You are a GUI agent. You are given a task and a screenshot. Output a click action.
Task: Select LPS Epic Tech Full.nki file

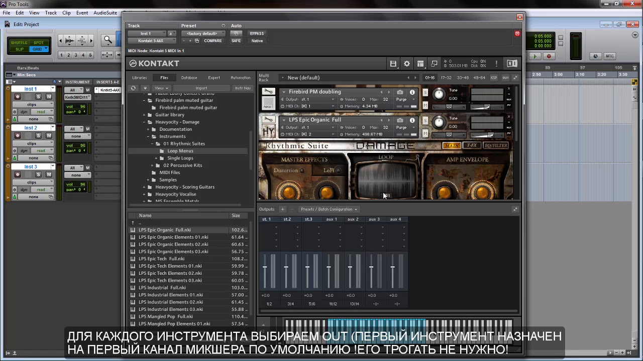coord(162,259)
